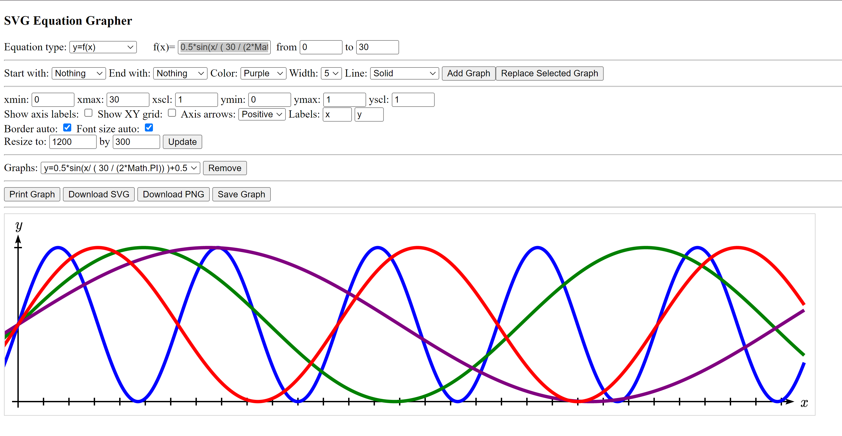Click the Update button
This screenshot has height=436, width=842.
(x=182, y=142)
